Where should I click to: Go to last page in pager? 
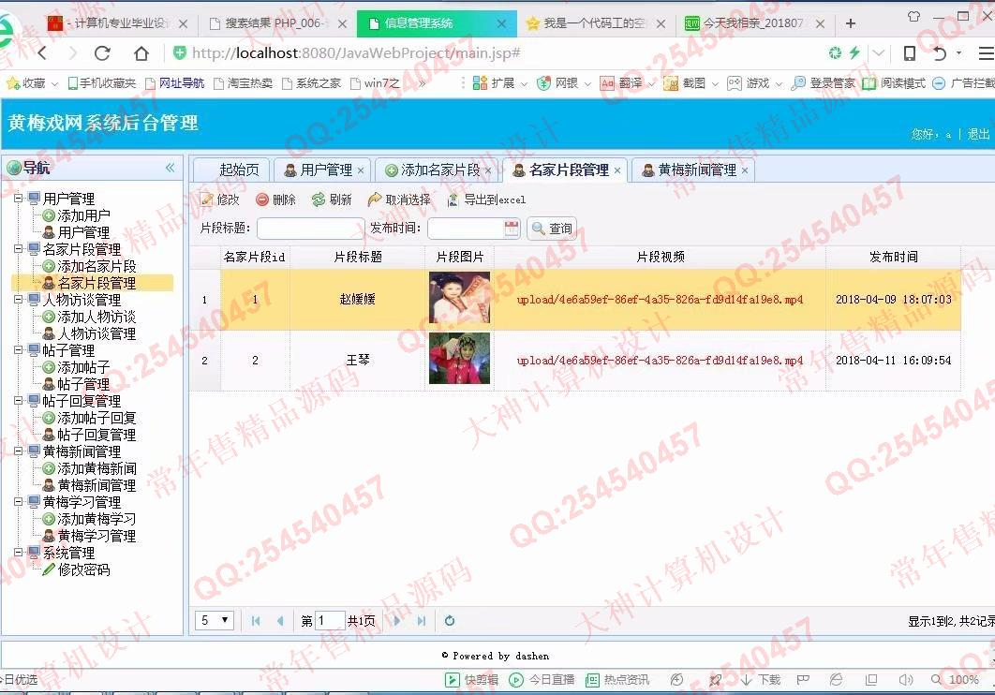click(422, 621)
